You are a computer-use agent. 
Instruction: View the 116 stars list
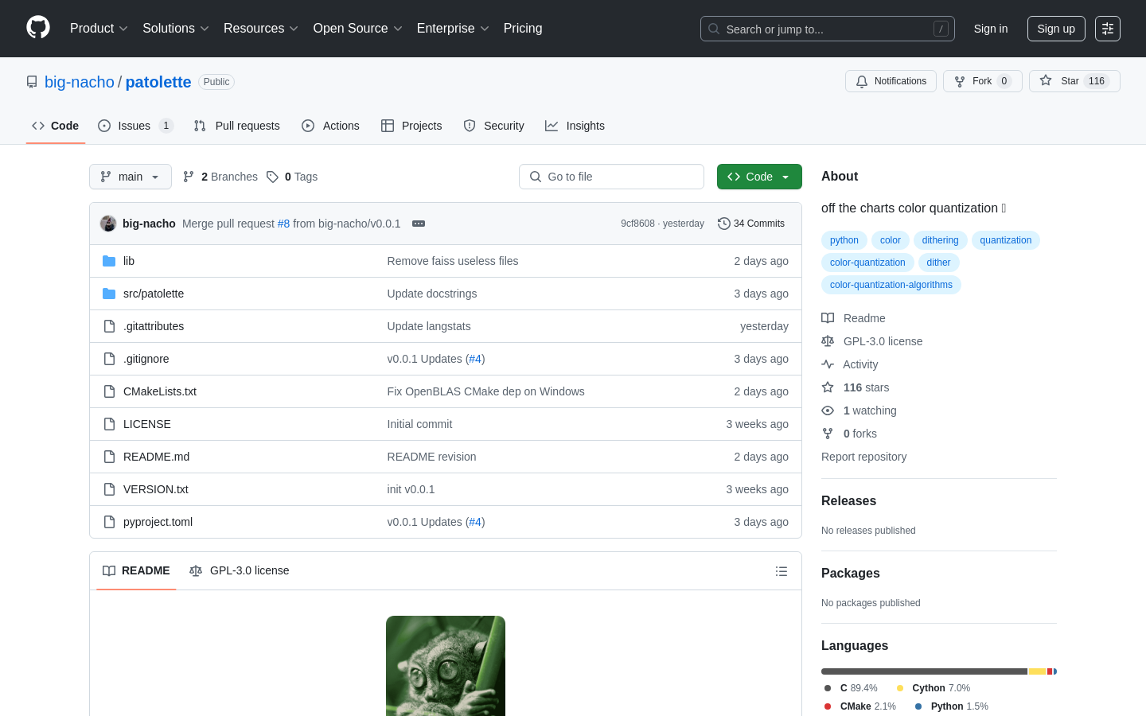(x=866, y=387)
